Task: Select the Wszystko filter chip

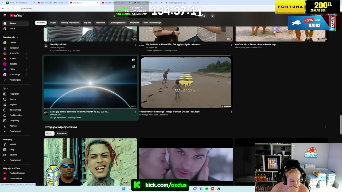Action: [41, 23]
